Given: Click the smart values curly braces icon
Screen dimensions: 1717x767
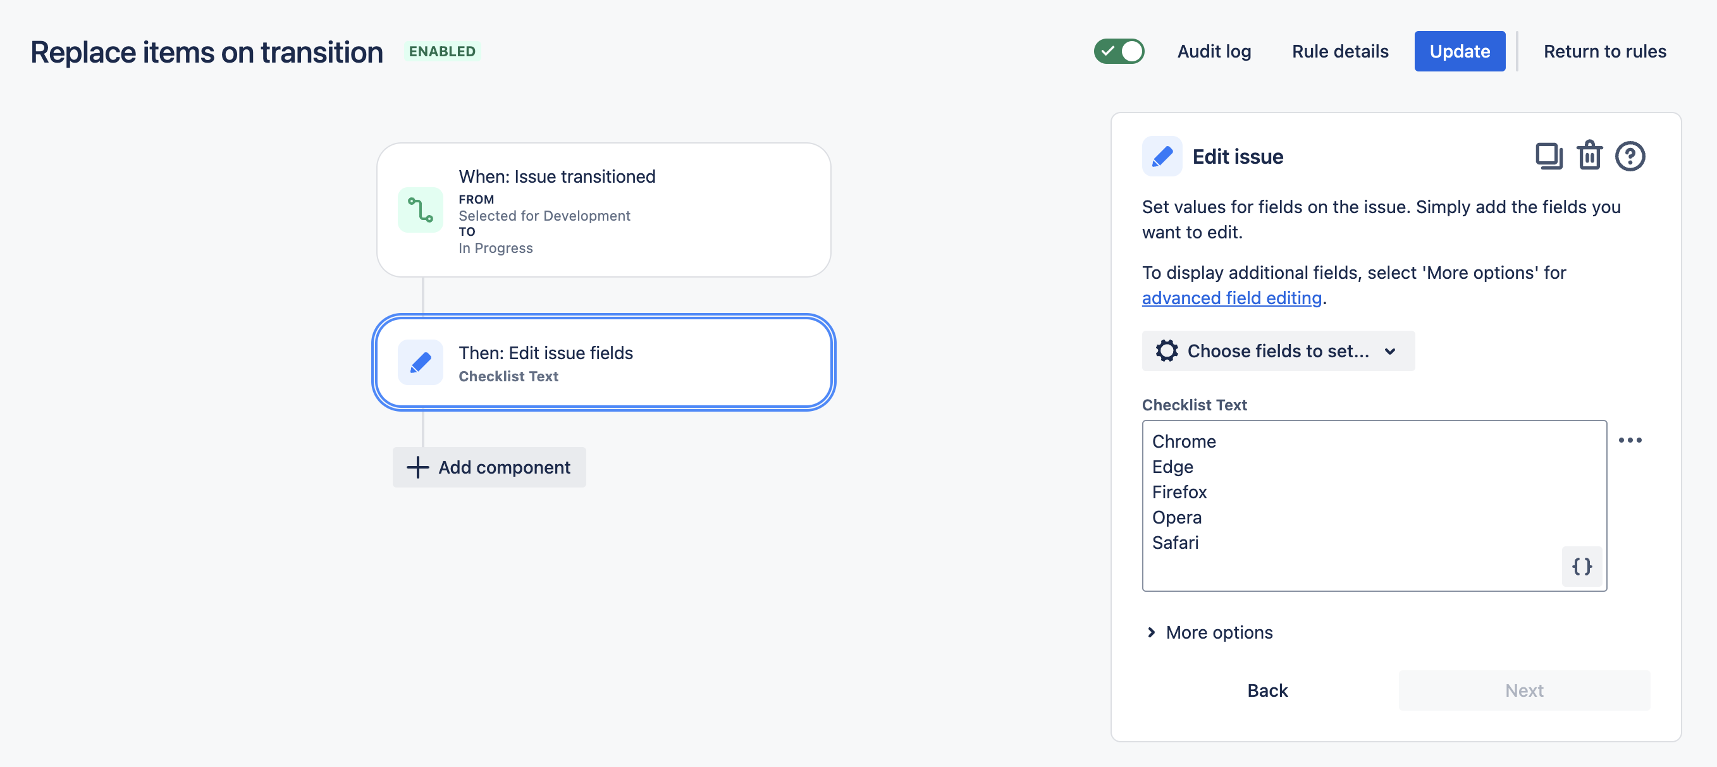Looking at the screenshot, I should point(1581,567).
